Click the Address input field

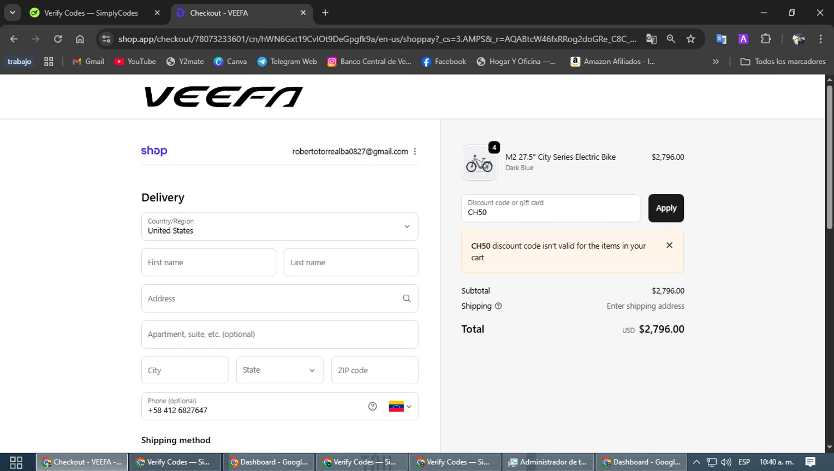click(280, 299)
